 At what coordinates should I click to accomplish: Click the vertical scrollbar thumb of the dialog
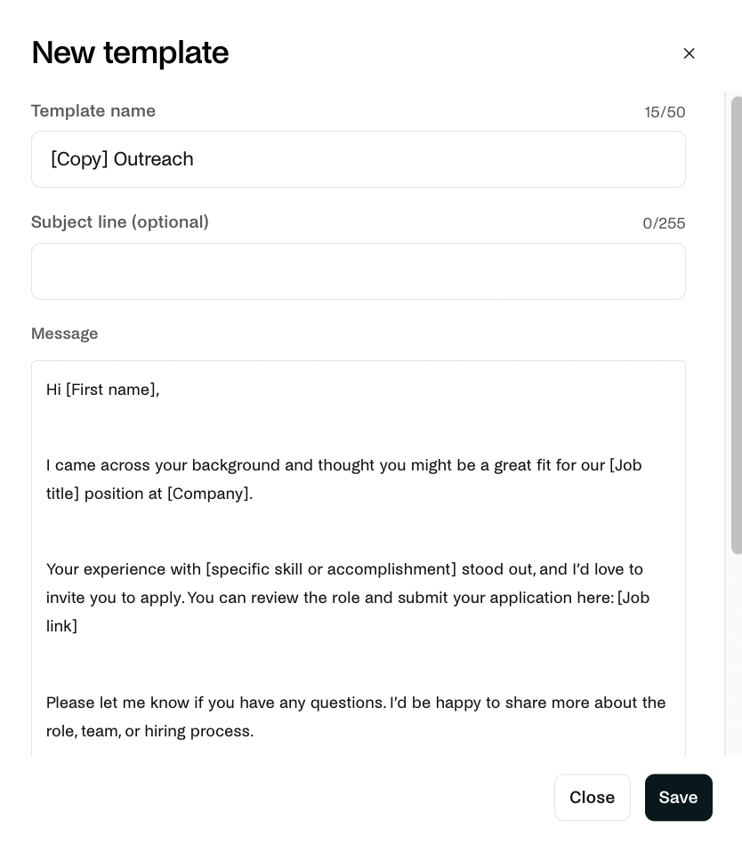coord(737,325)
